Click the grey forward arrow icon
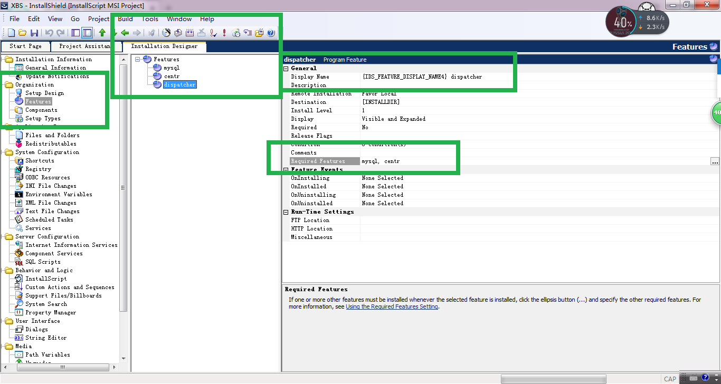The image size is (721, 384). click(137, 33)
